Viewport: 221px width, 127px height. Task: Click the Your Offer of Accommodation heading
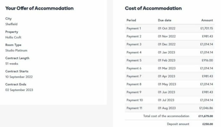(x=39, y=8)
